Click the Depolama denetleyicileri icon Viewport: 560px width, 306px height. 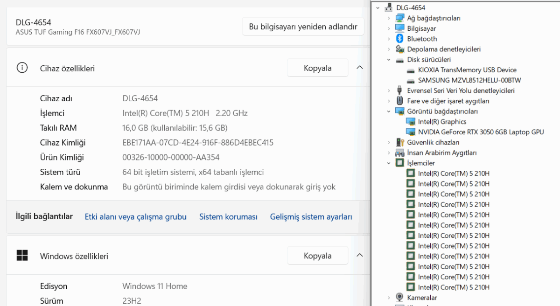pos(399,49)
